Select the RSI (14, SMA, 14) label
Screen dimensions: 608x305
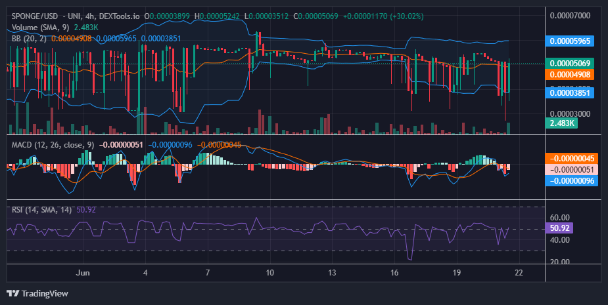[x=41, y=210]
